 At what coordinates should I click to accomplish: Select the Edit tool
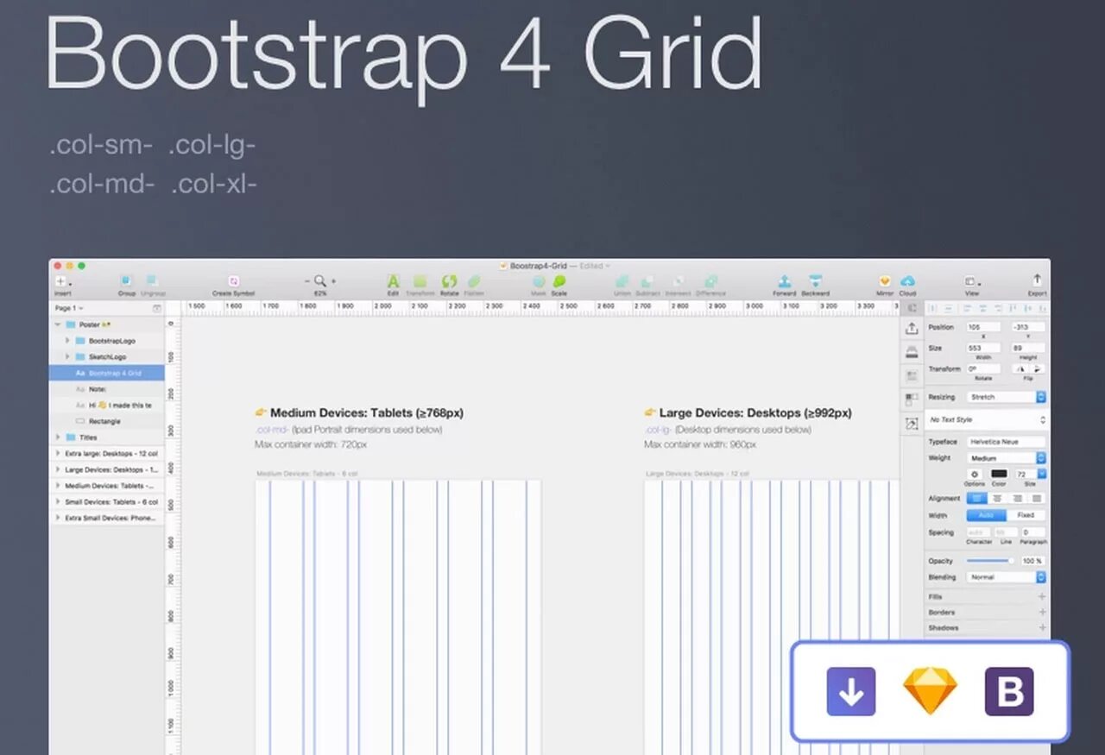coord(393,281)
